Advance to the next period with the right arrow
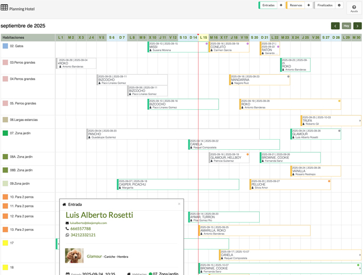 tap(357, 25)
